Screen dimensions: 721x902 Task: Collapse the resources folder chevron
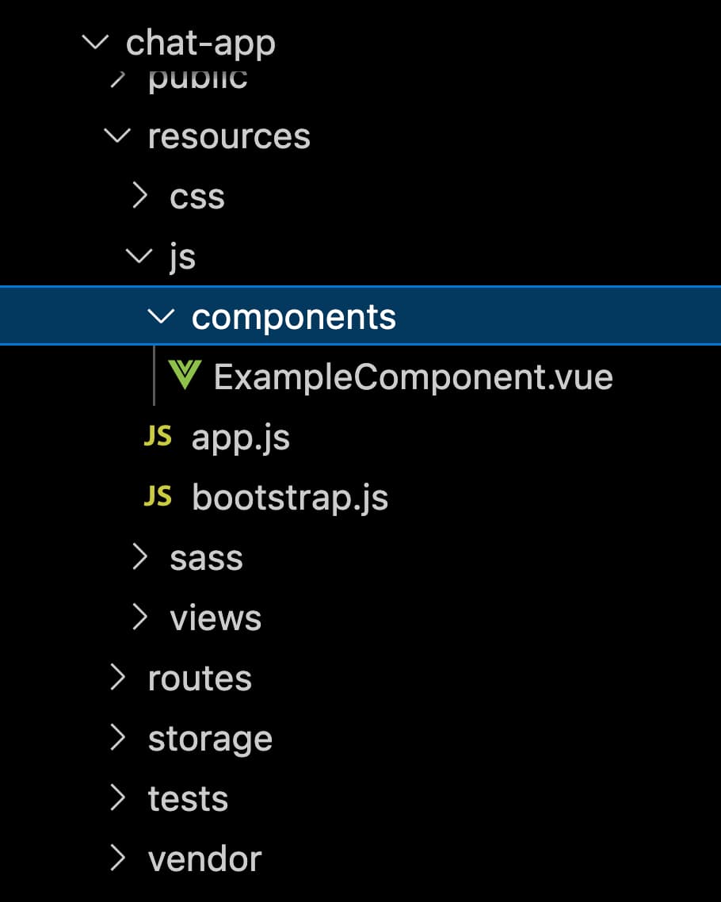point(117,136)
